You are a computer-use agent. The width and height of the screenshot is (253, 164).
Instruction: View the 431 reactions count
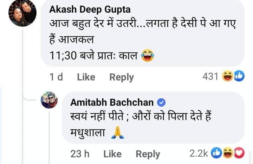(210, 76)
